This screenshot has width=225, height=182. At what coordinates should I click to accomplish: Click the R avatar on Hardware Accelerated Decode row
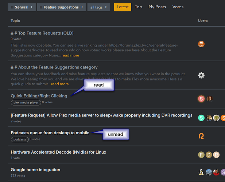tap(216, 155)
